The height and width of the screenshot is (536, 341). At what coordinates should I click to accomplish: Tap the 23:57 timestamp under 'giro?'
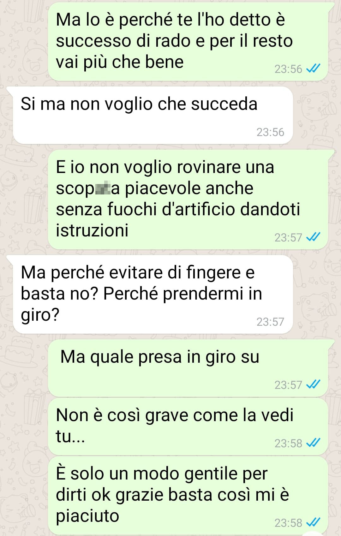[x=270, y=322]
